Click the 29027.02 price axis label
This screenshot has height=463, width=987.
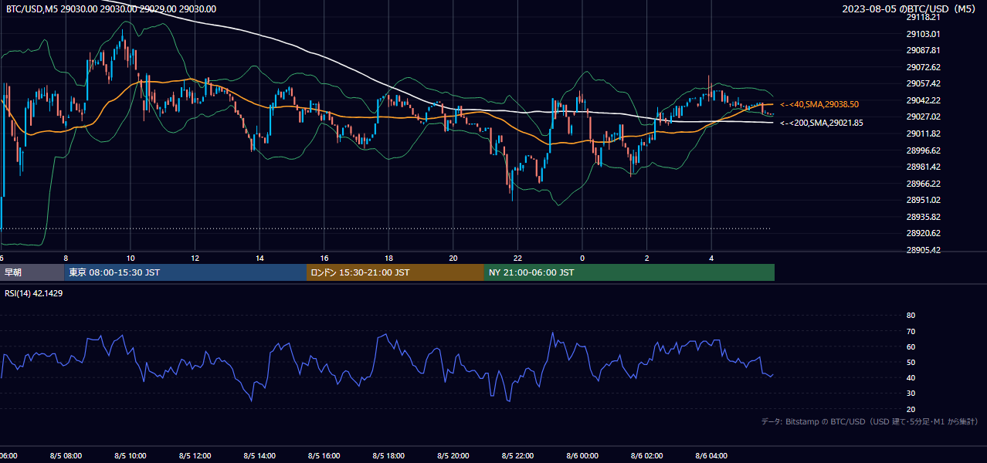(x=923, y=117)
